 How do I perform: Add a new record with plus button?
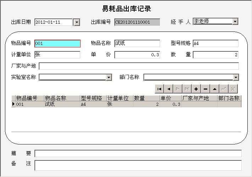196,89
